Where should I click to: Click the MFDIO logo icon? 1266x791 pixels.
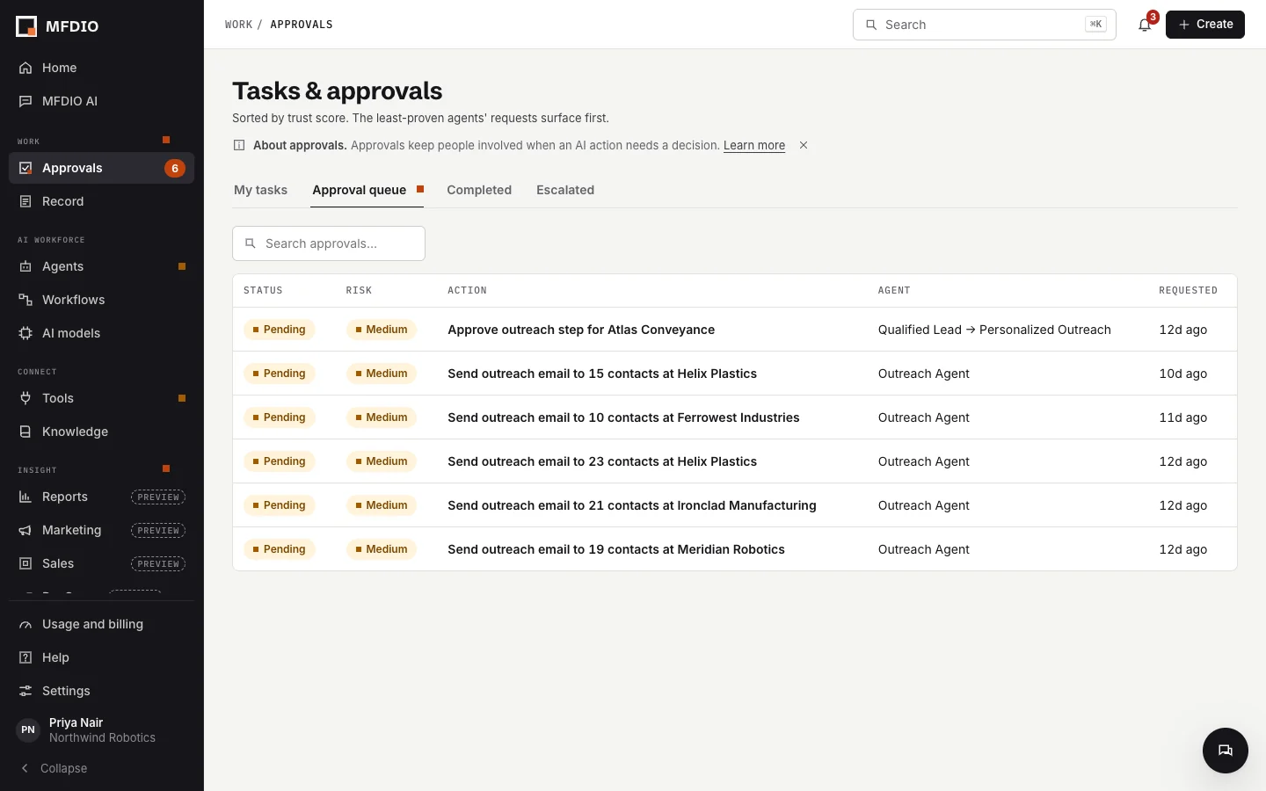[x=26, y=26]
